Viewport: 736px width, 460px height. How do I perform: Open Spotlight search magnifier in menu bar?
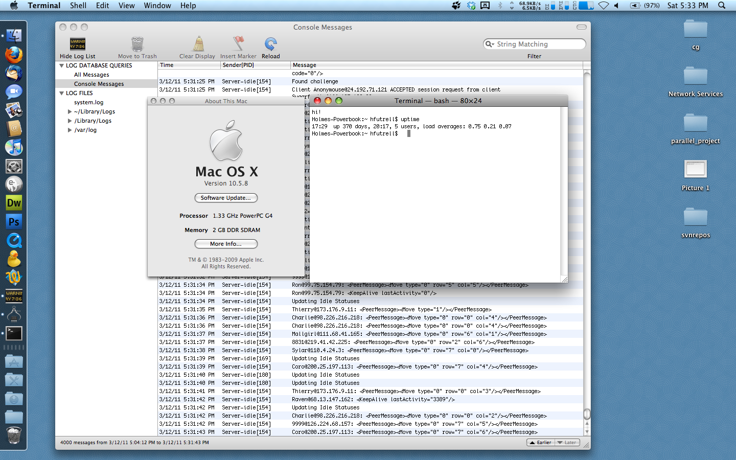click(x=722, y=5)
